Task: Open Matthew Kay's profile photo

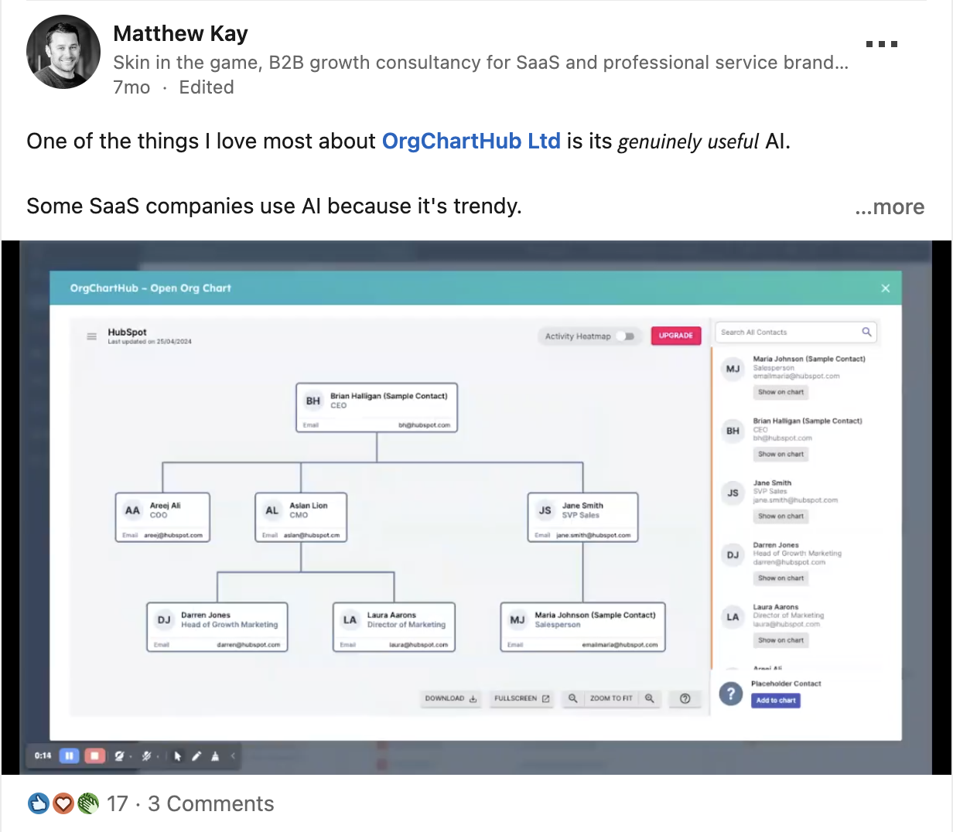Action: (63, 52)
